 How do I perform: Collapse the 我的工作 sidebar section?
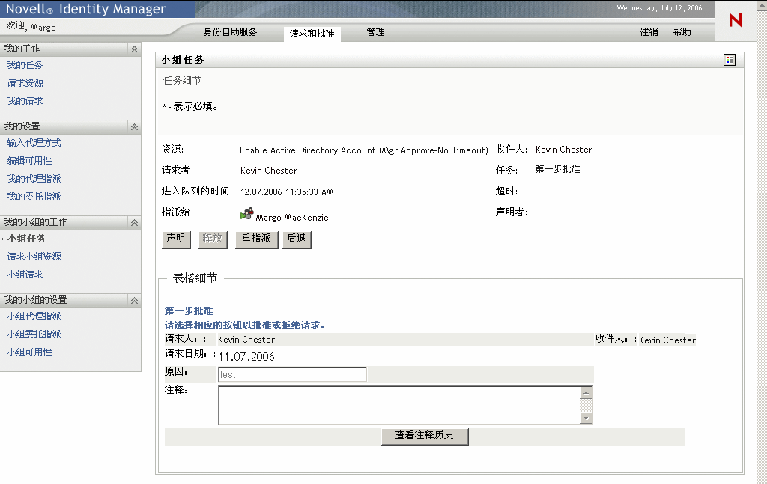(134, 49)
